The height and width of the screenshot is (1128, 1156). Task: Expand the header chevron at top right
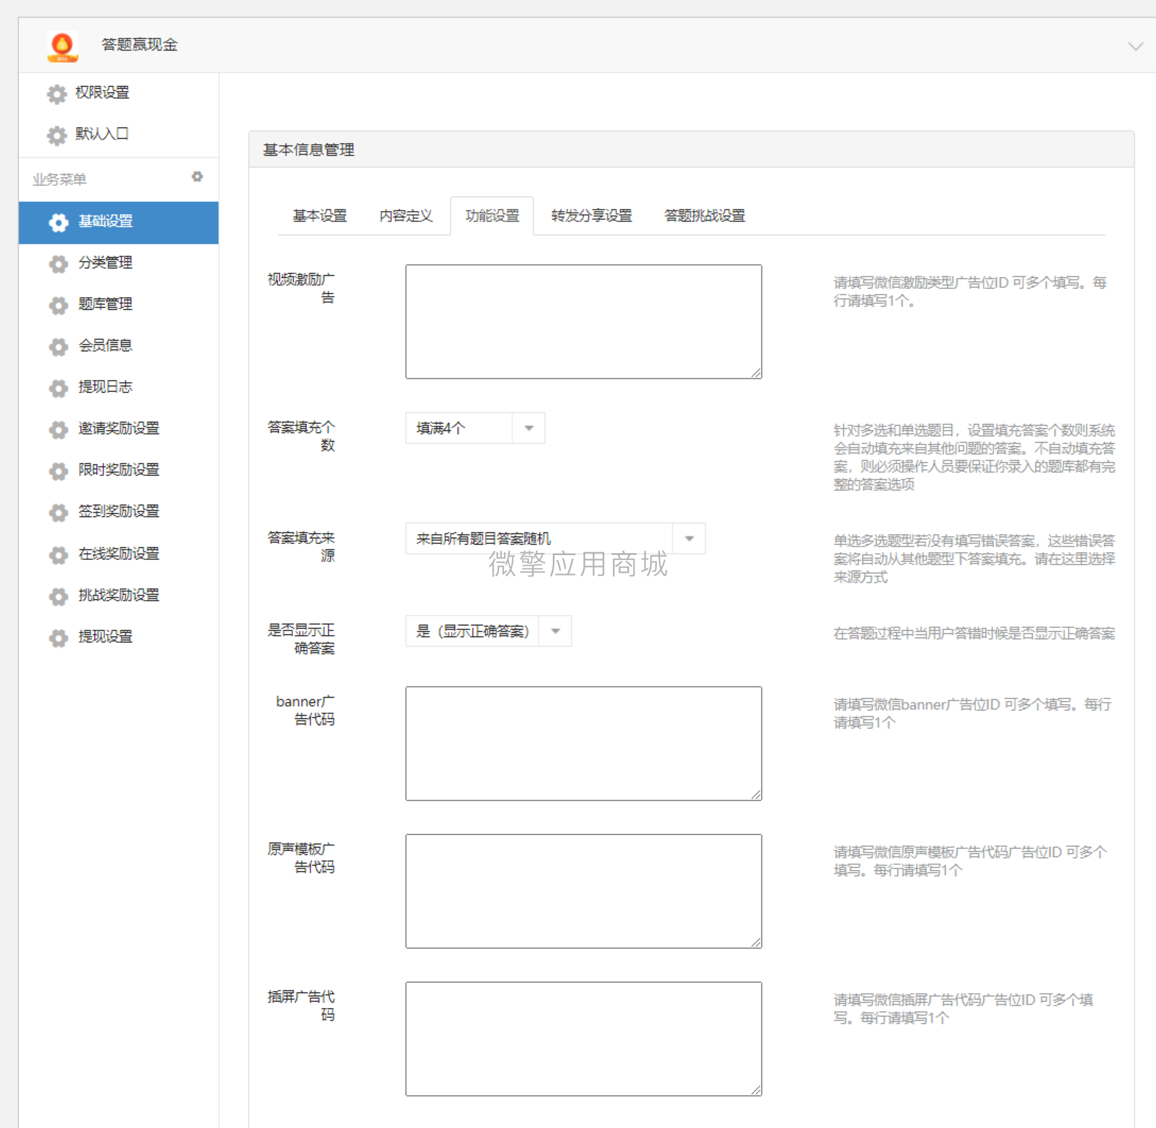(x=1135, y=46)
